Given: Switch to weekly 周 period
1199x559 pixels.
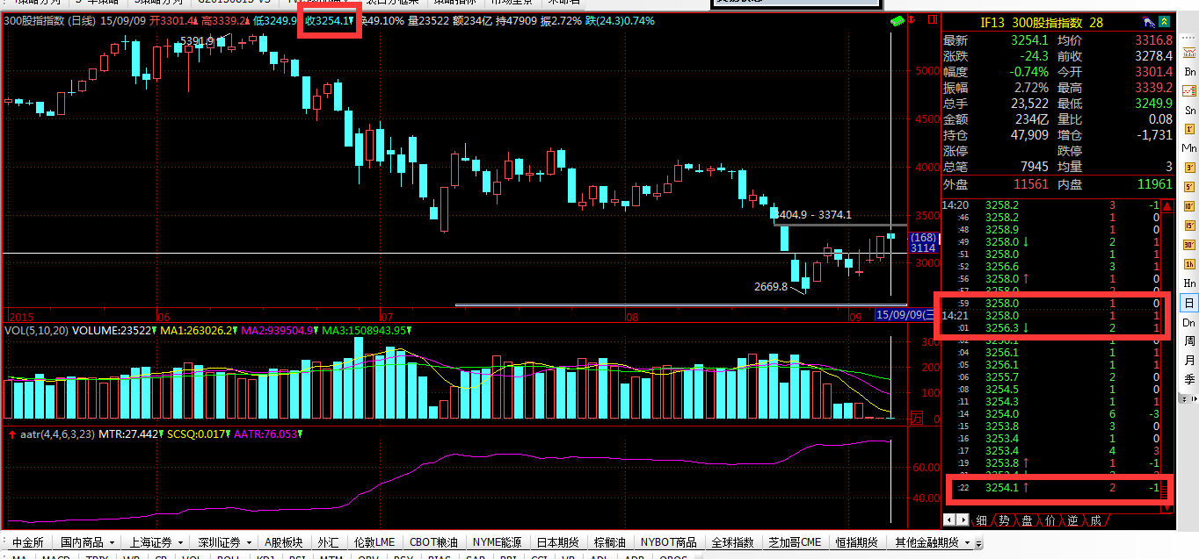Looking at the screenshot, I should tap(1189, 340).
